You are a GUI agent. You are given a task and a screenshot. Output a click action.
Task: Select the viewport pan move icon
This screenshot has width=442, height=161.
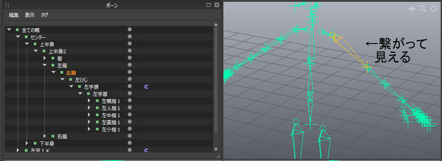[x=412, y=9]
